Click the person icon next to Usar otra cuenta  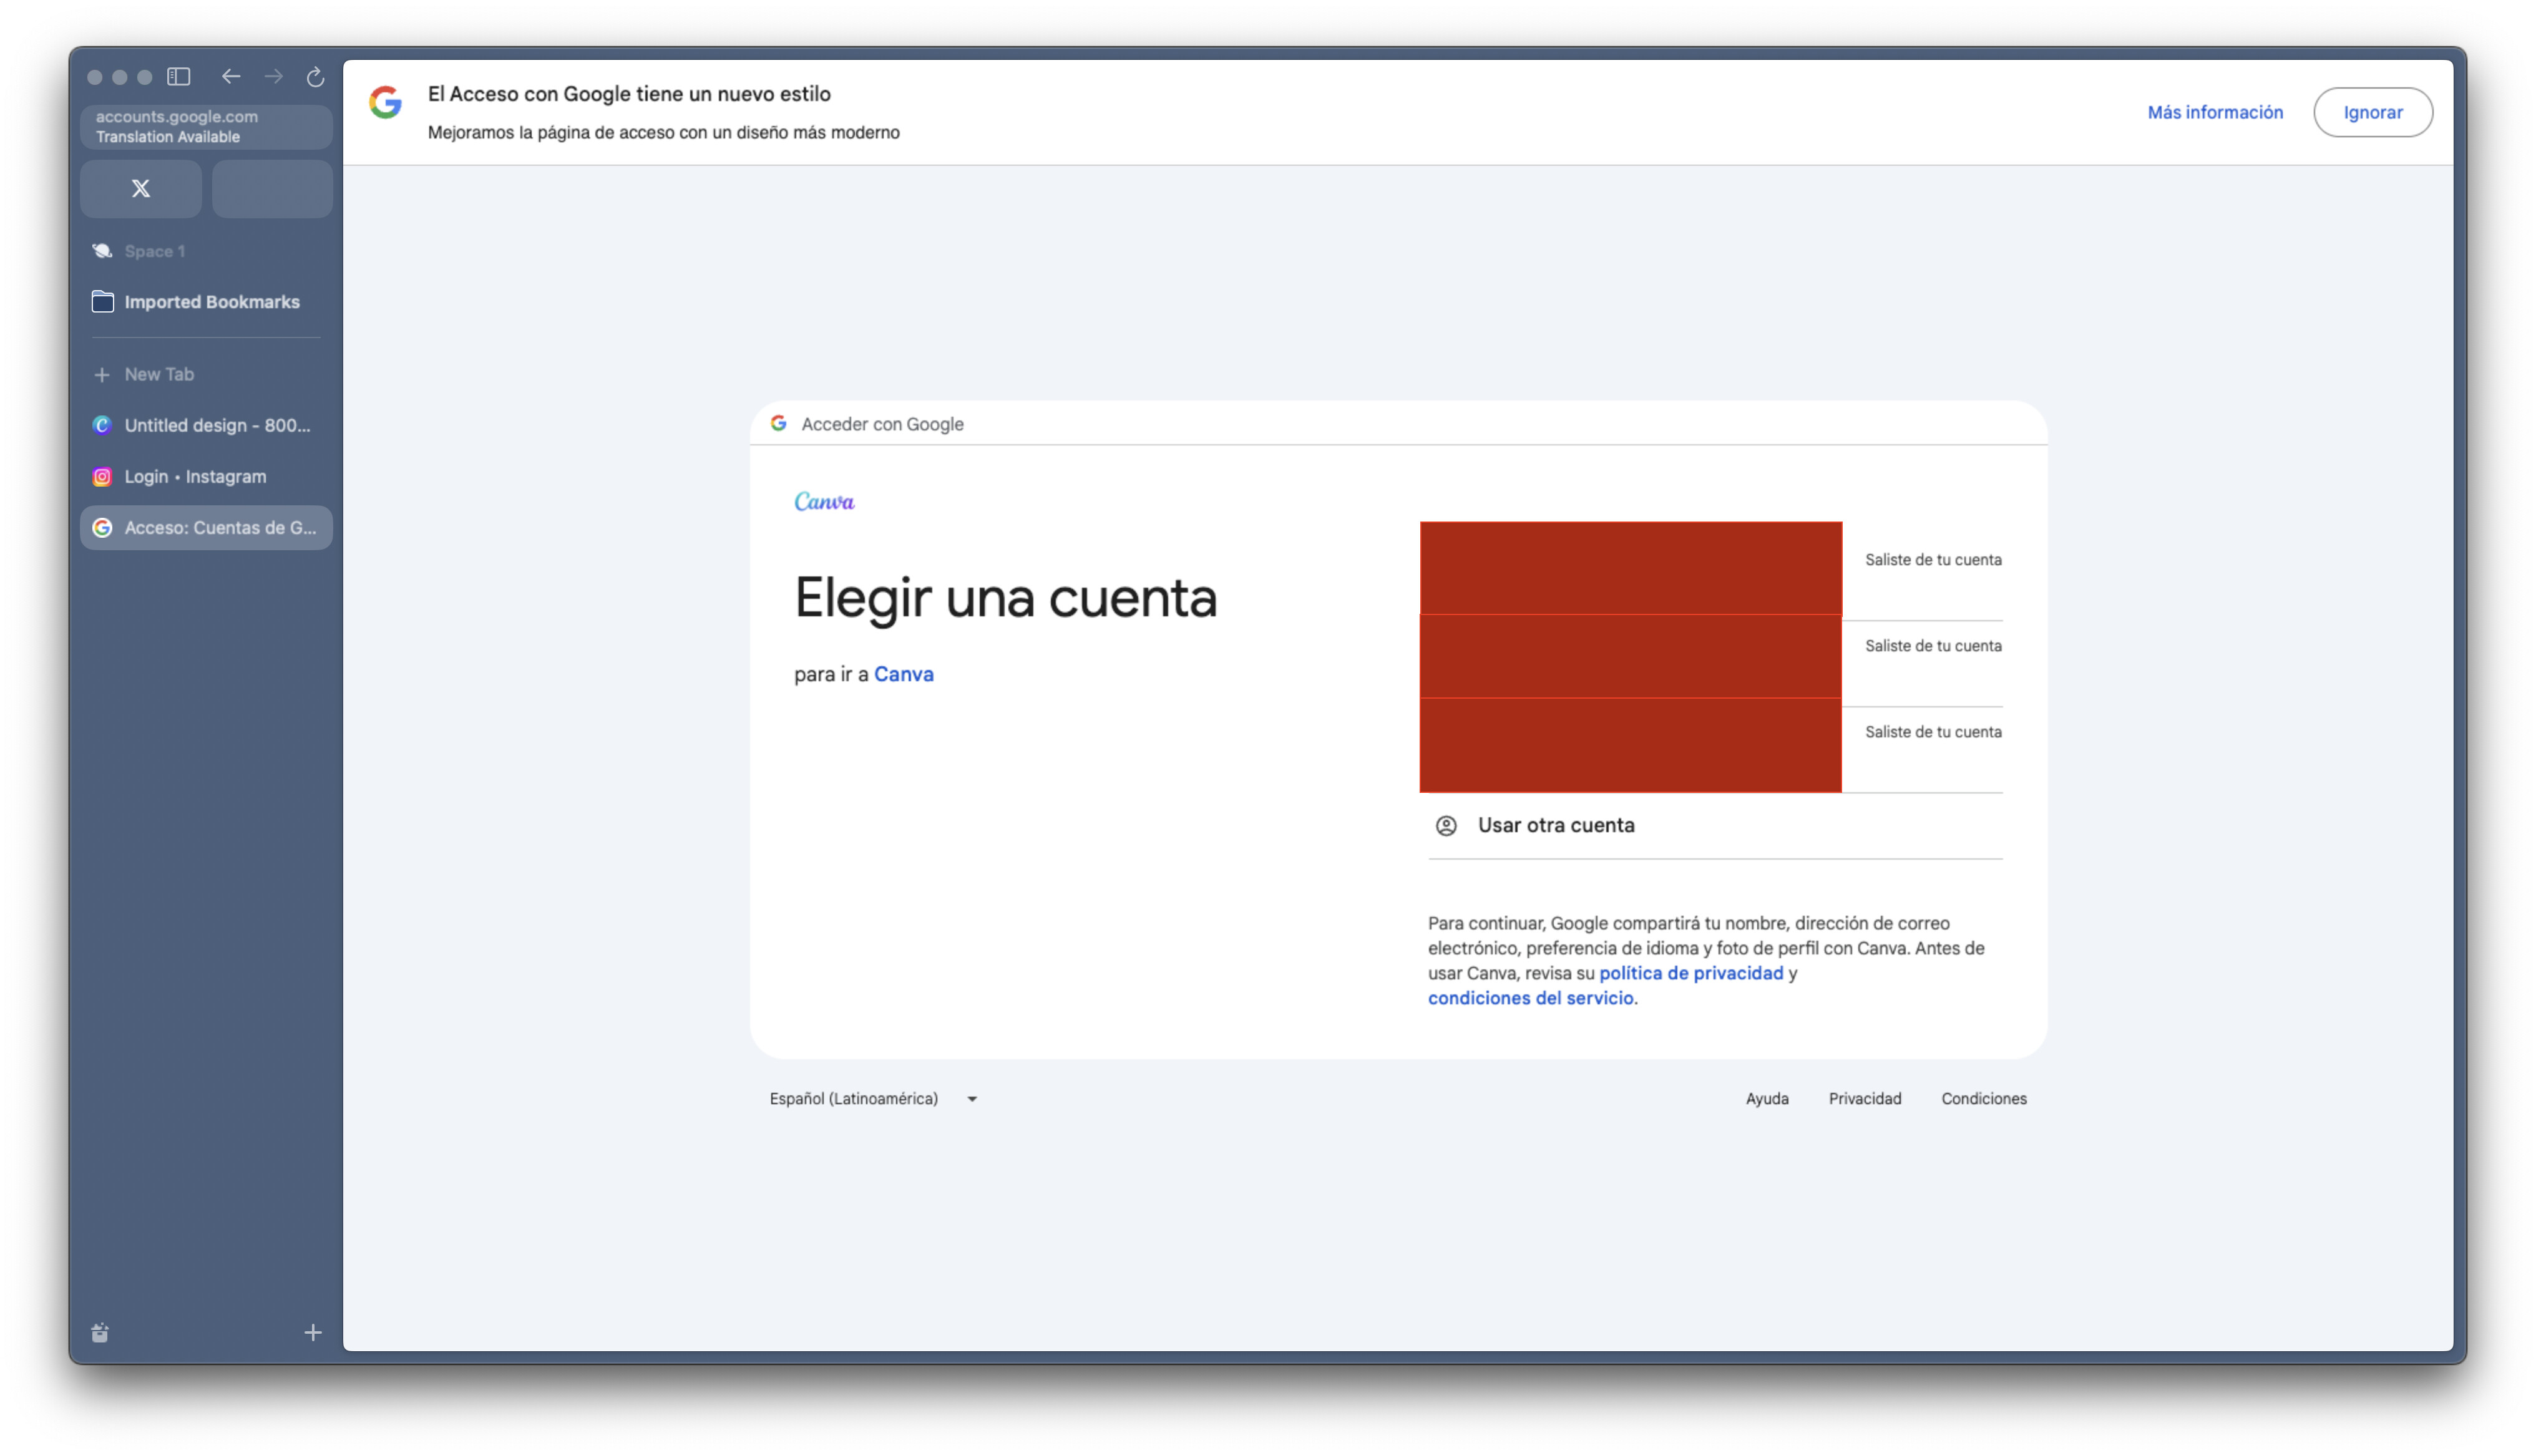point(1446,826)
